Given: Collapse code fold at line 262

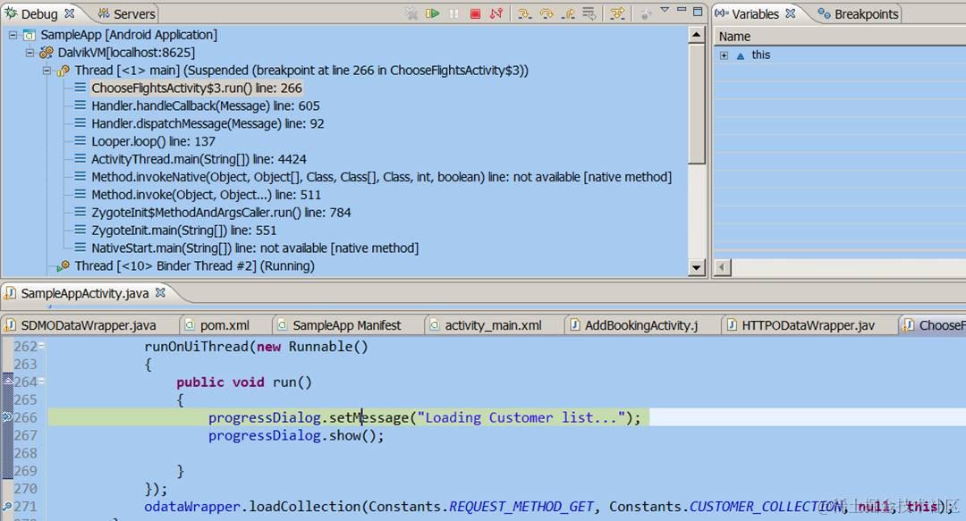Looking at the screenshot, I should click(41, 345).
